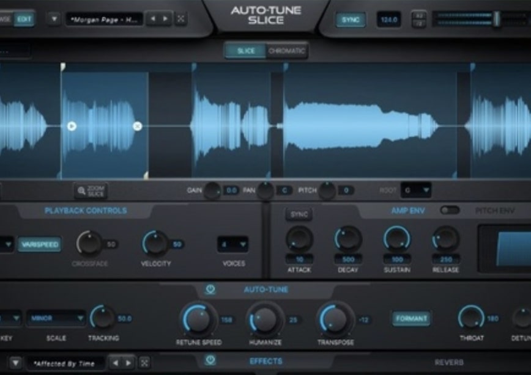The image size is (531, 375).
Task: Select next effects preset after Affected By Time
Action: tap(128, 363)
